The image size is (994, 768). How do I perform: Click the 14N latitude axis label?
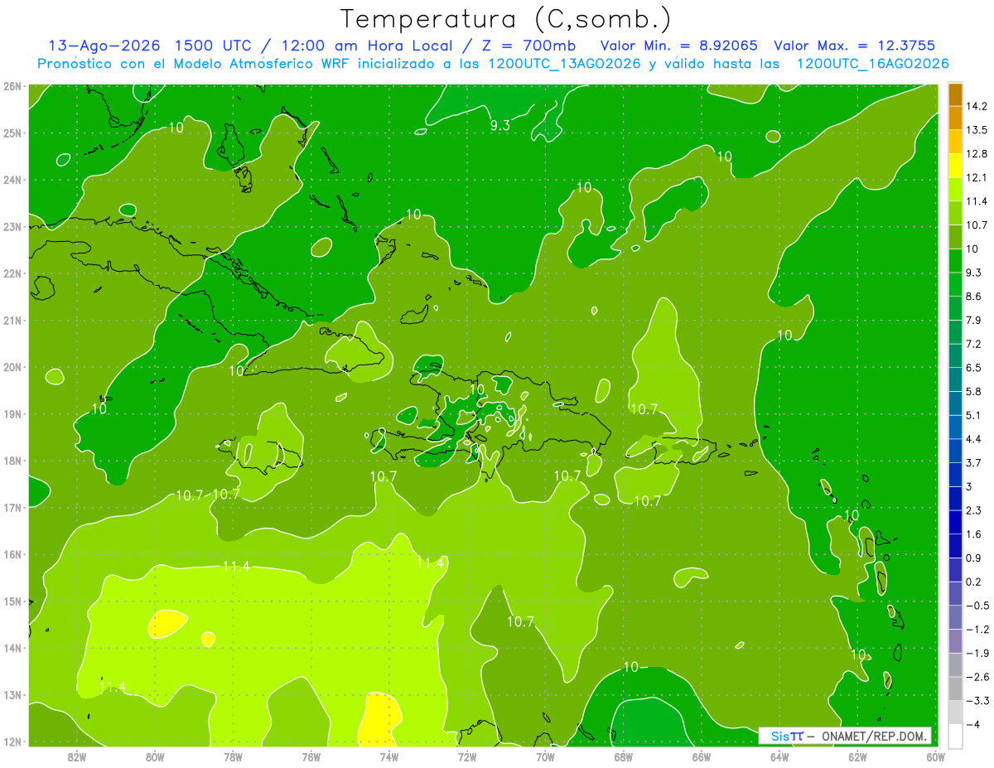coord(12,648)
